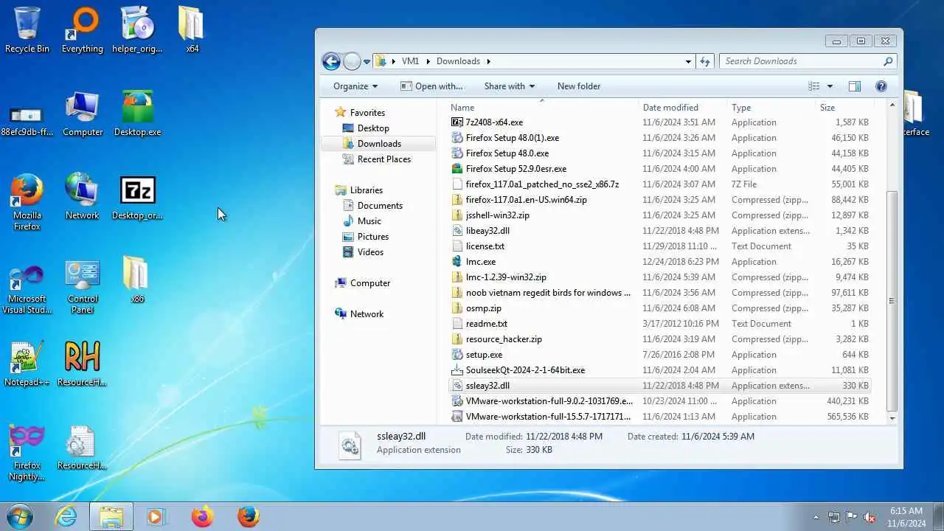Select Desktop.exe icon on desktop

pos(137,114)
